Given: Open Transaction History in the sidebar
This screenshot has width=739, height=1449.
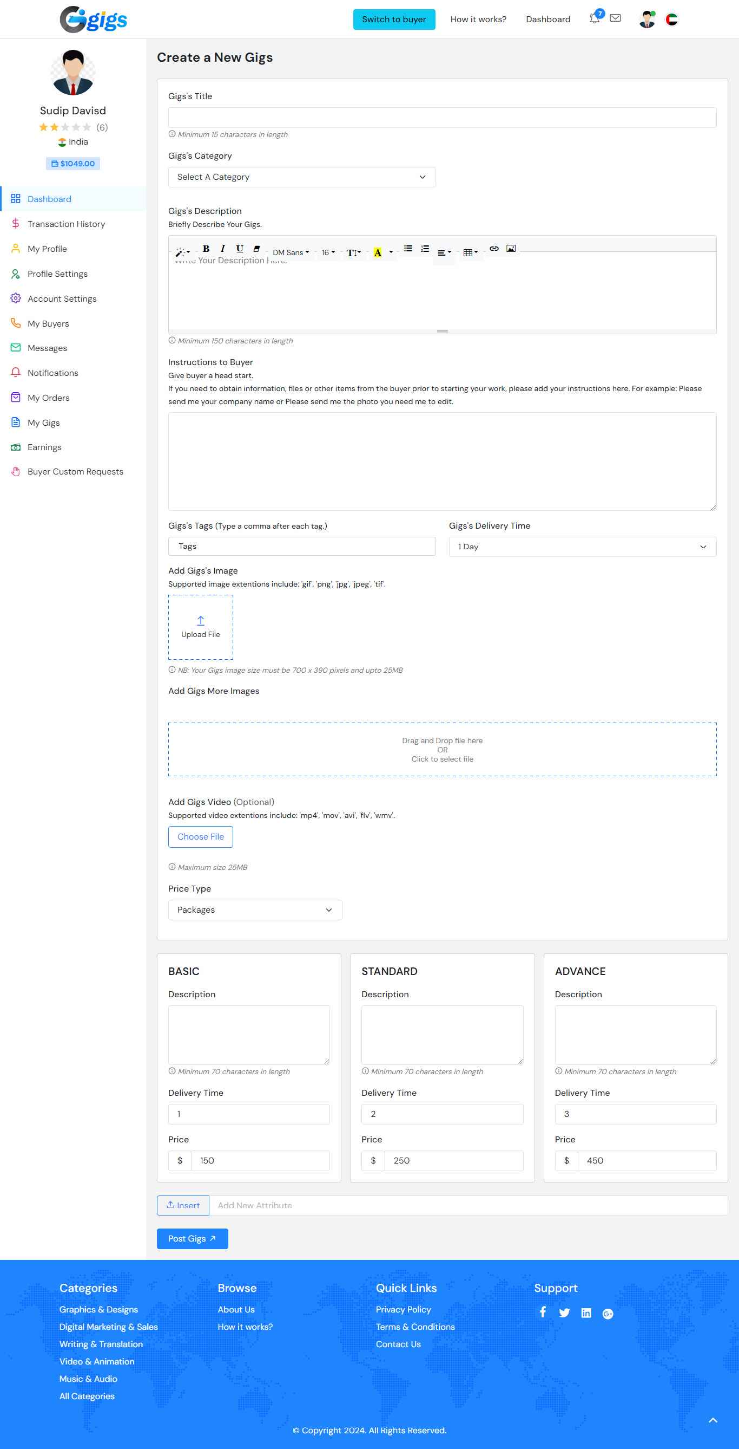Looking at the screenshot, I should click(x=67, y=224).
